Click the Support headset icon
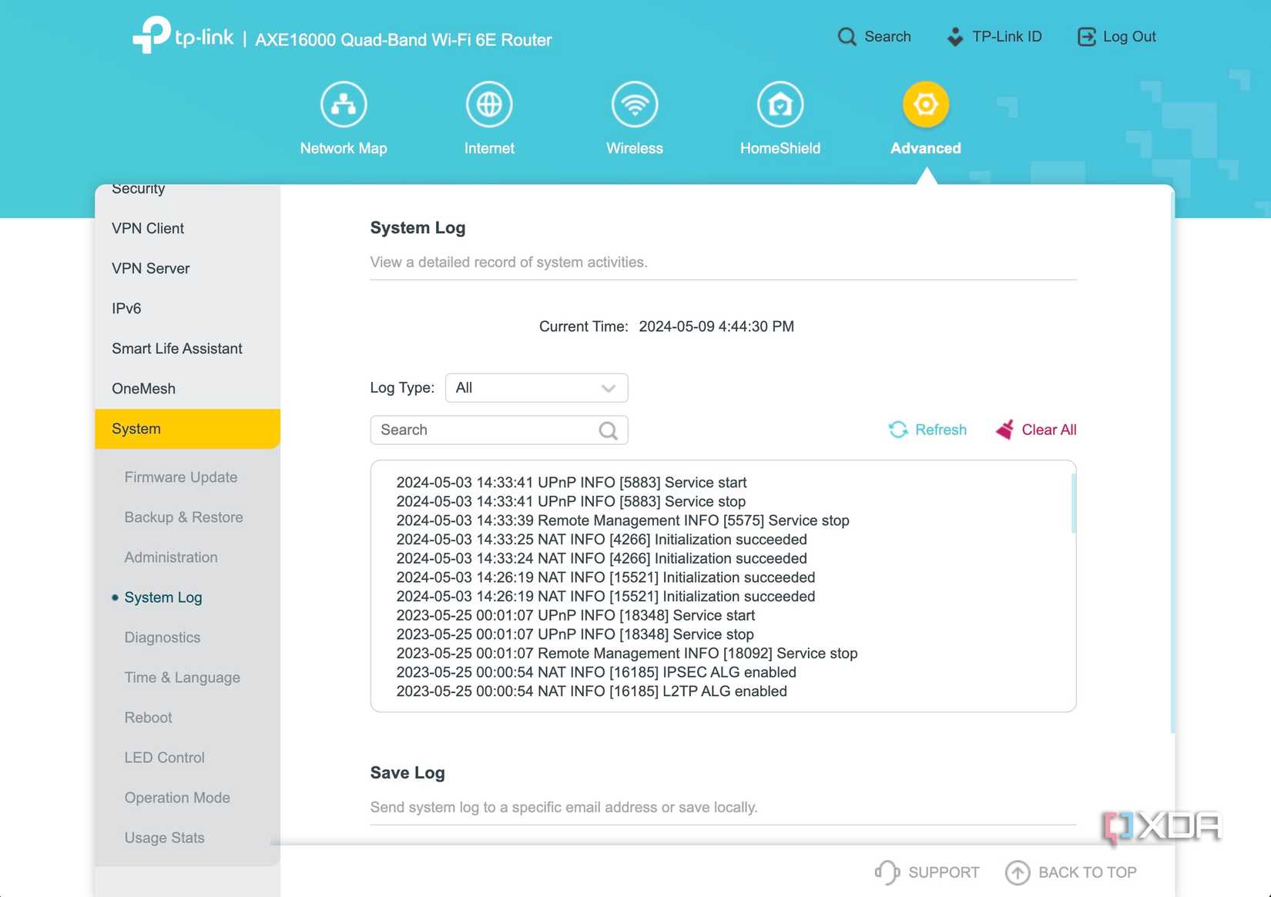 coord(887,872)
